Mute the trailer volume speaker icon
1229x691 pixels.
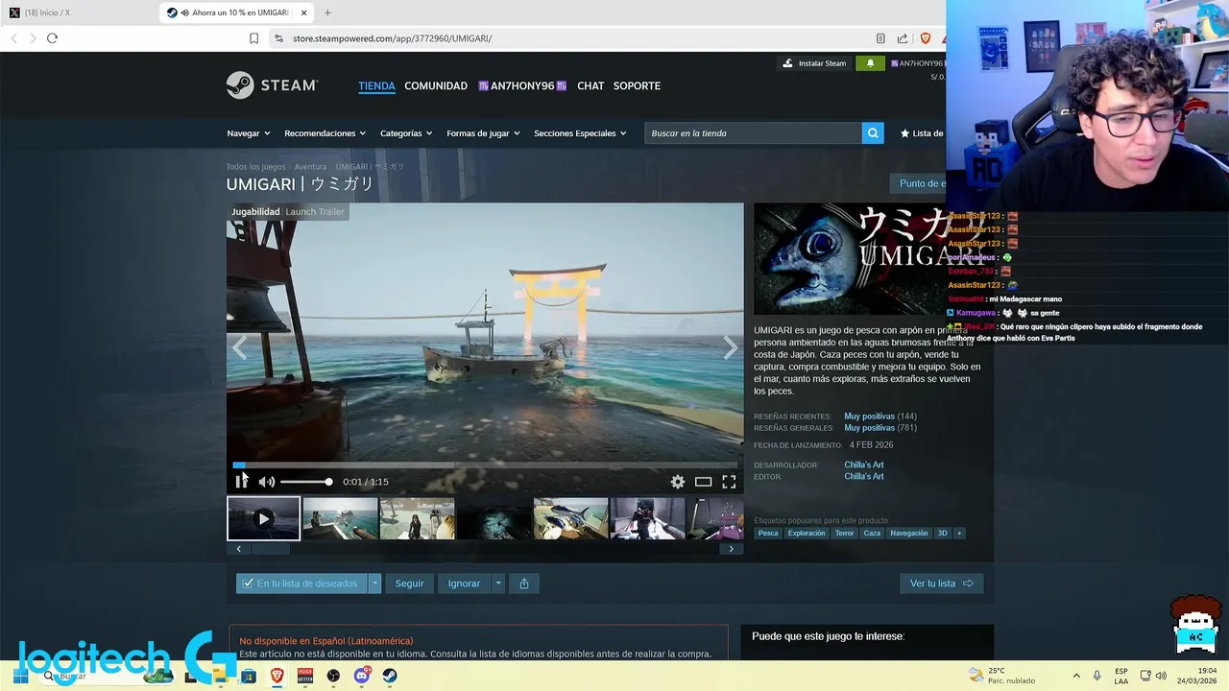pos(267,482)
